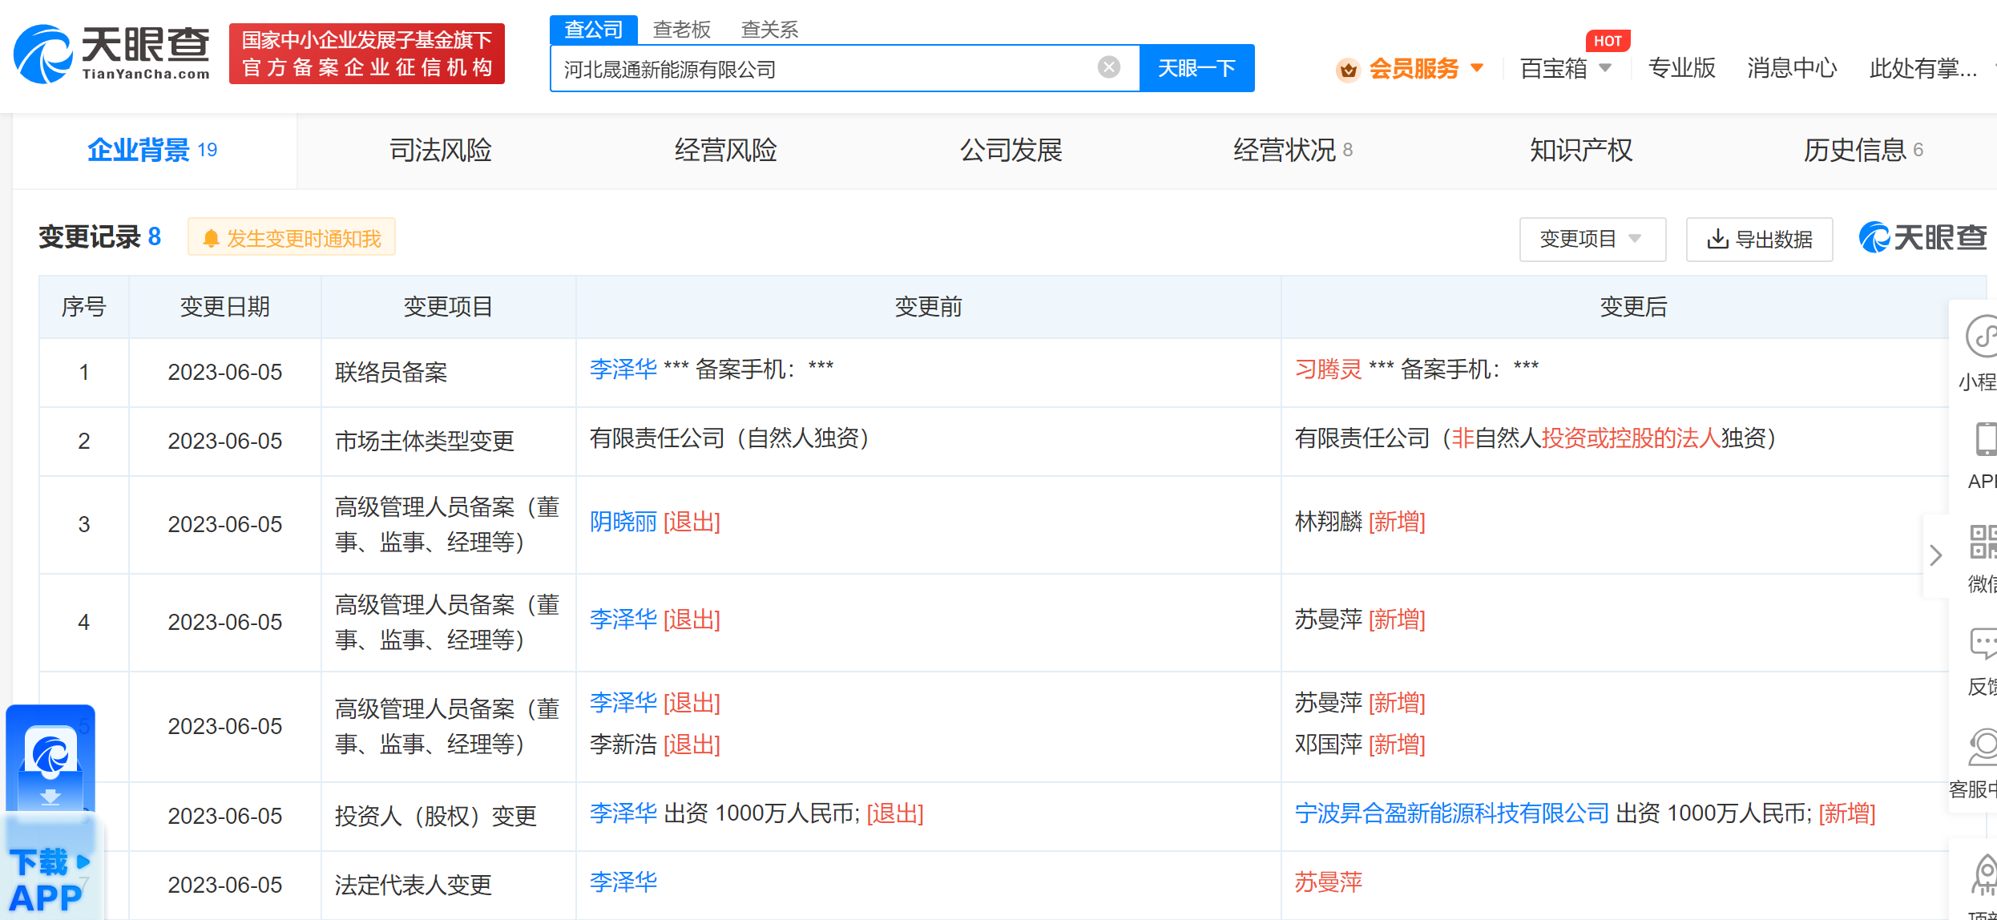The height and width of the screenshot is (920, 1997).
Task: Click the 变更前 column header
Action: [x=928, y=307]
